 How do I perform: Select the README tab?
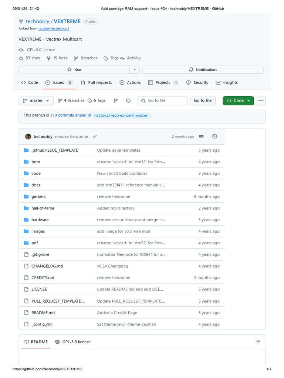coord(36,342)
